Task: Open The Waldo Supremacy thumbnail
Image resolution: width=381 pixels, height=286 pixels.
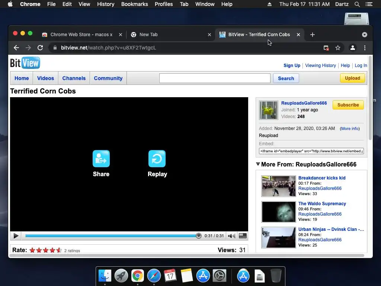Action: 279,212
